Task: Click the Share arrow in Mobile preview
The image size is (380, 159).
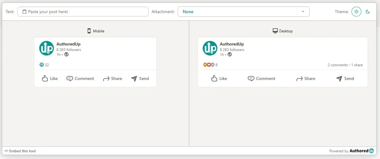Action: (x=106, y=79)
